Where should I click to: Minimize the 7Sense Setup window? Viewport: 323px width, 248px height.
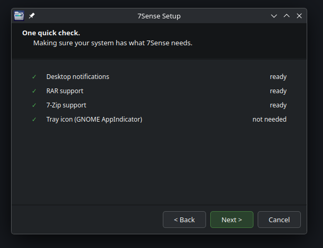pos(274,16)
